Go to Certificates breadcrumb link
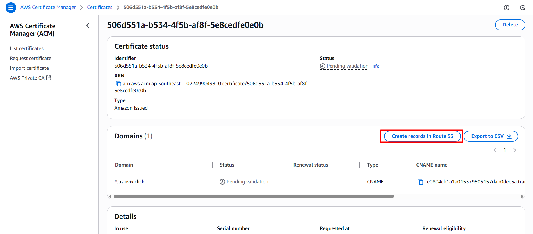Image resolution: width=533 pixels, height=234 pixels. [100, 7]
